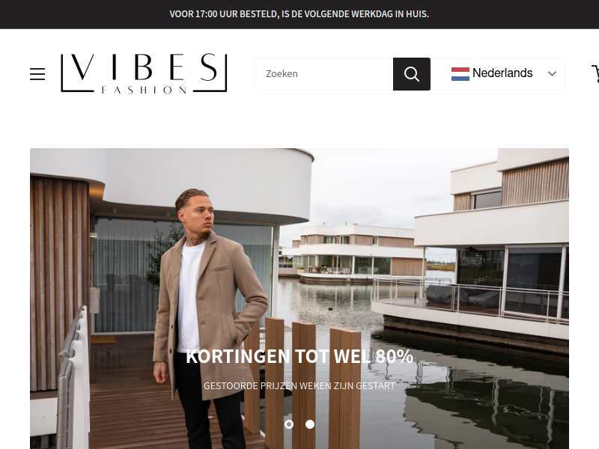Click the Vibes Fashion logo
This screenshot has width=599, height=449.
tap(144, 73)
